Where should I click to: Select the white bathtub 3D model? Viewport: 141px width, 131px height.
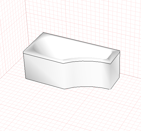72,61
